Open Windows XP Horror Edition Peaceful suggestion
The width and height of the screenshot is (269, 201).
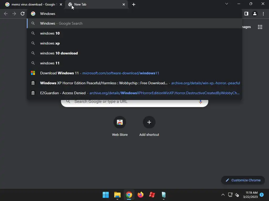[x=134, y=83]
